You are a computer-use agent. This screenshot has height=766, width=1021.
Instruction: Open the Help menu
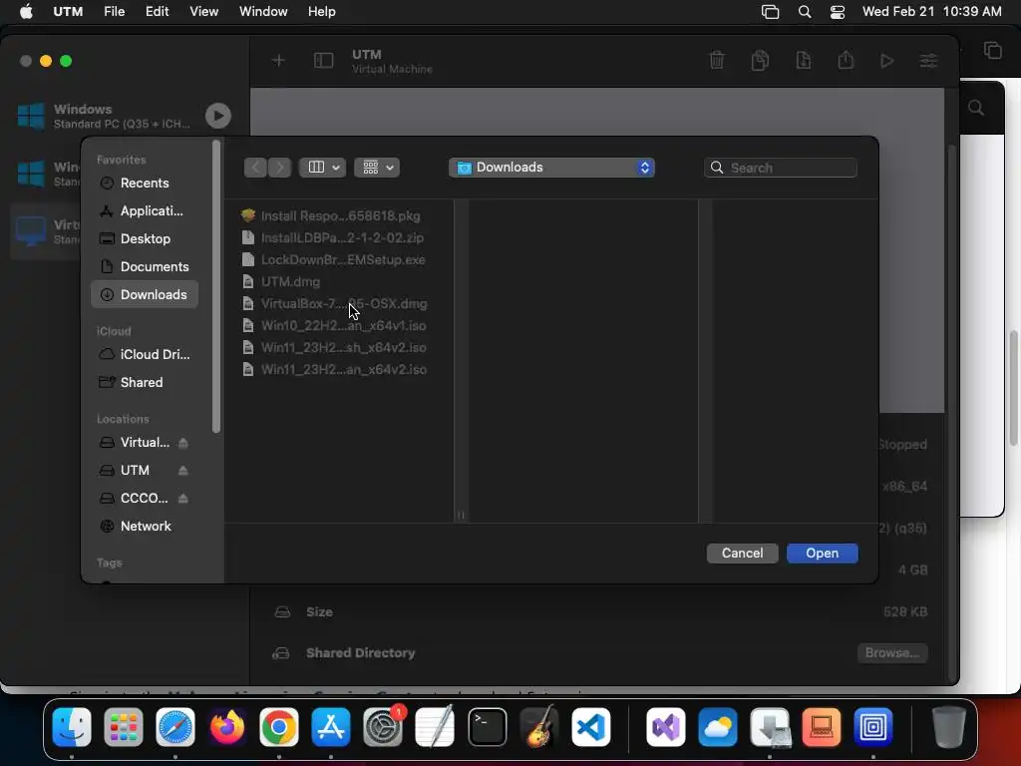pos(322,12)
